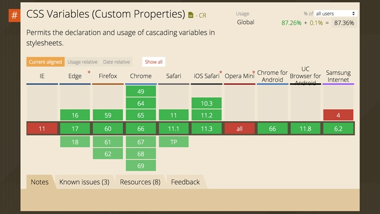The image size is (380, 214).
Task: Click the Edge column header
Action: [75, 76]
